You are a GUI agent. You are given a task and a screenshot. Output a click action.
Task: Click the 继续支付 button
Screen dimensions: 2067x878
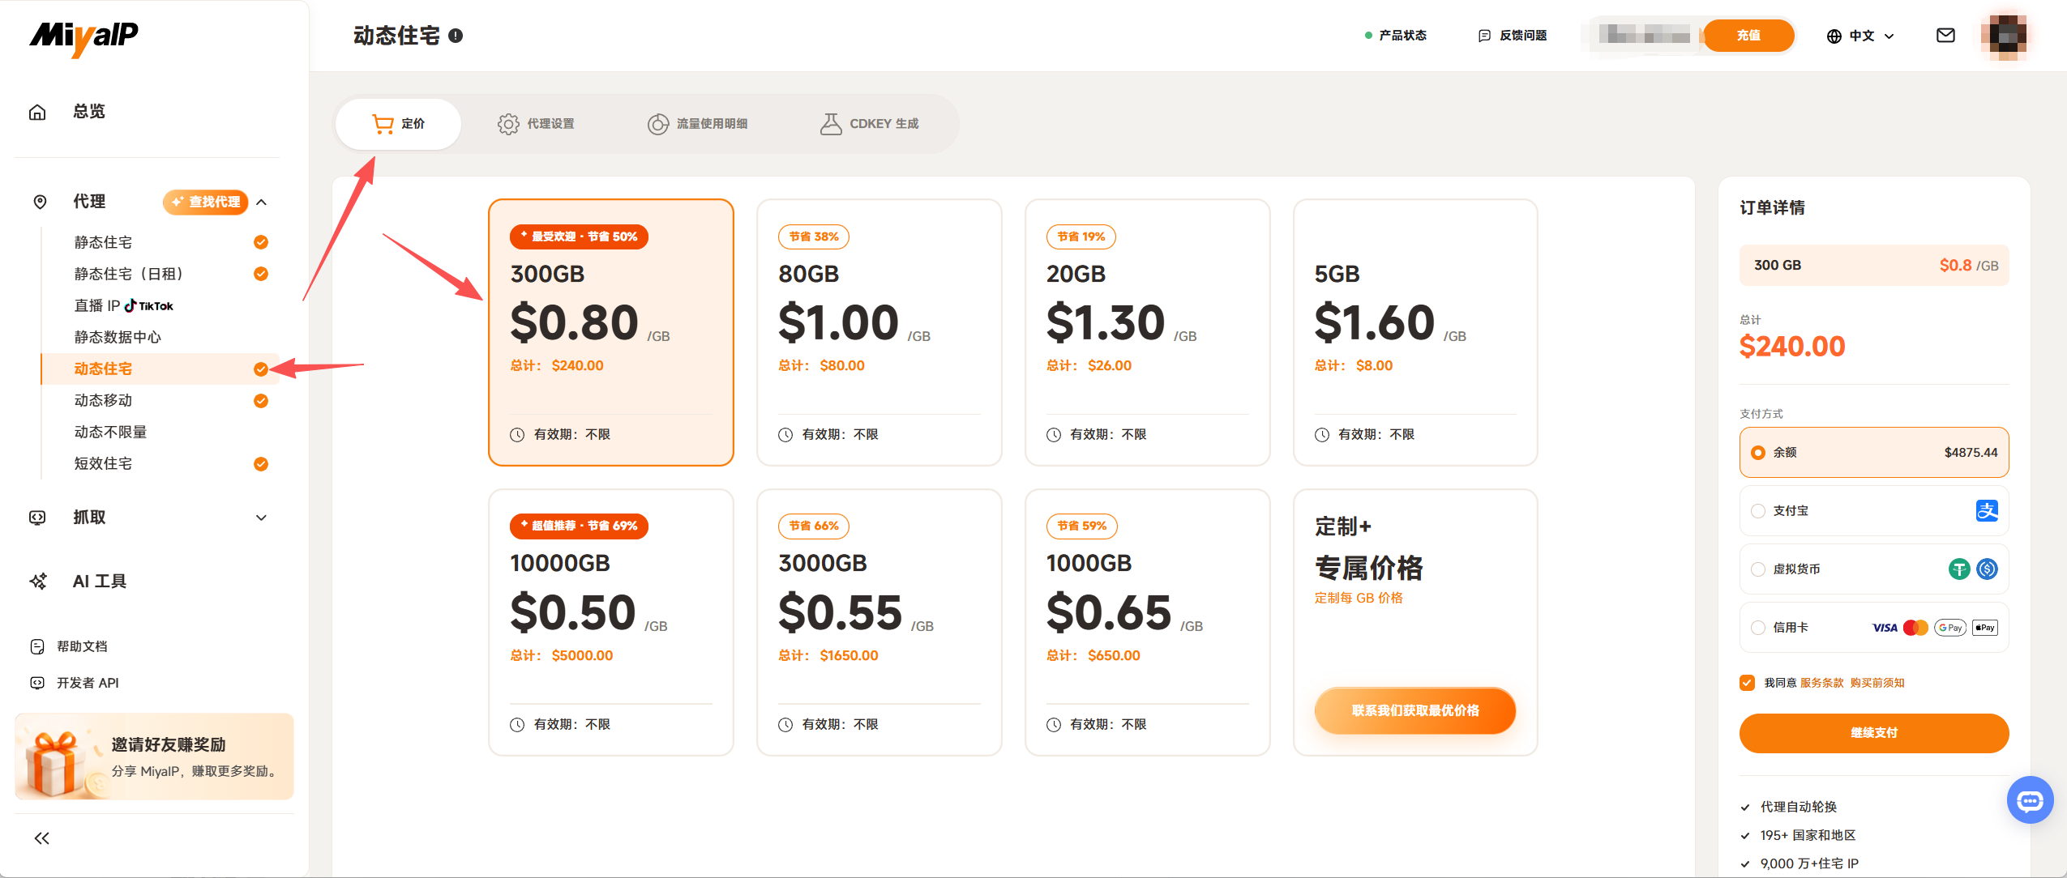coord(1874,733)
